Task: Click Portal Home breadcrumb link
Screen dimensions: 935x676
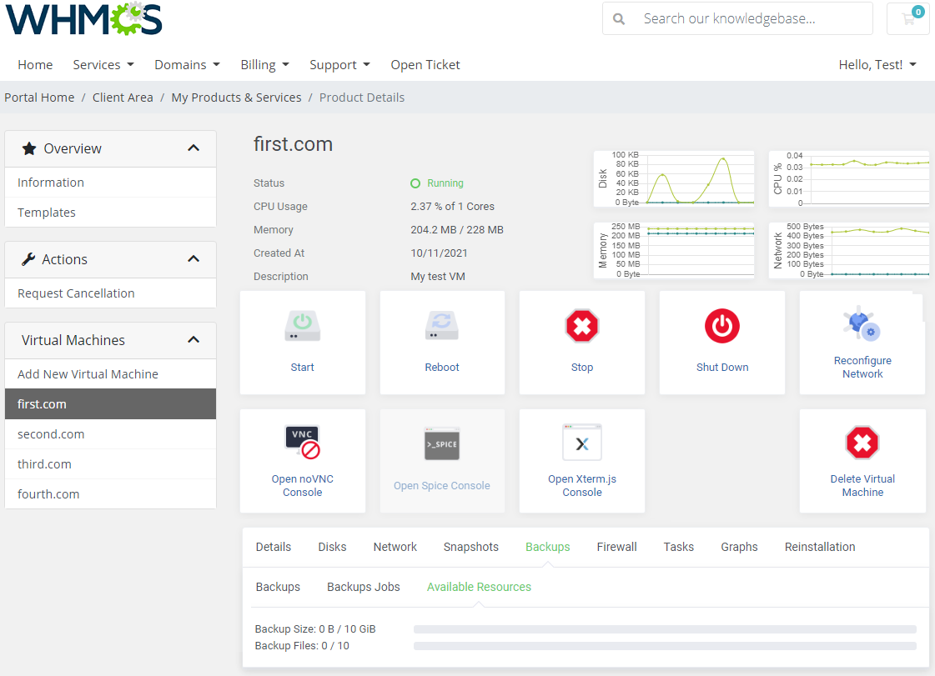Action: tap(39, 98)
